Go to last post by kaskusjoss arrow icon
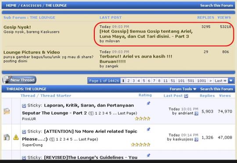 tap(196, 139)
